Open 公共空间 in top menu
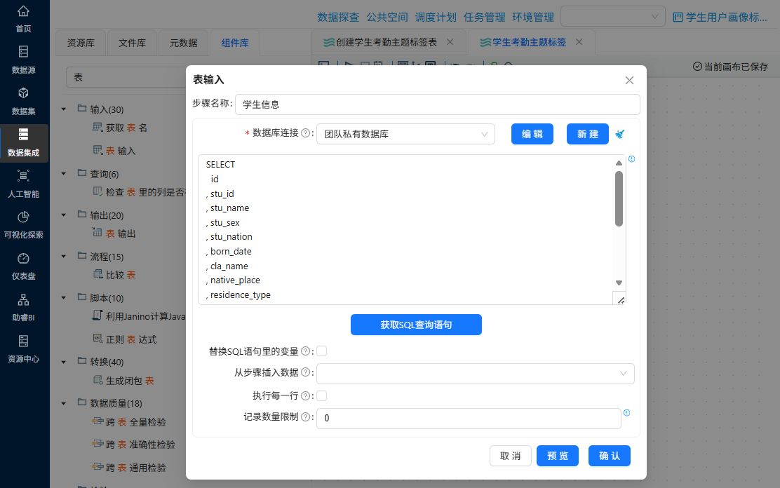 tap(387, 18)
